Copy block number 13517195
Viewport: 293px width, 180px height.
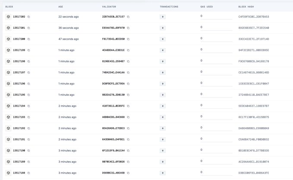pyautogui.click(x=28, y=95)
